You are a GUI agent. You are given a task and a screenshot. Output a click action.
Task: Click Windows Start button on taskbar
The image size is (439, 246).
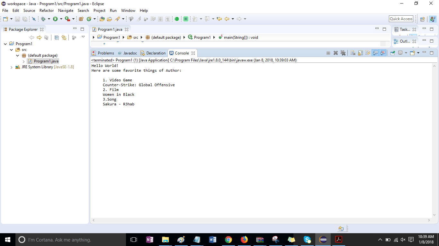coord(8,240)
